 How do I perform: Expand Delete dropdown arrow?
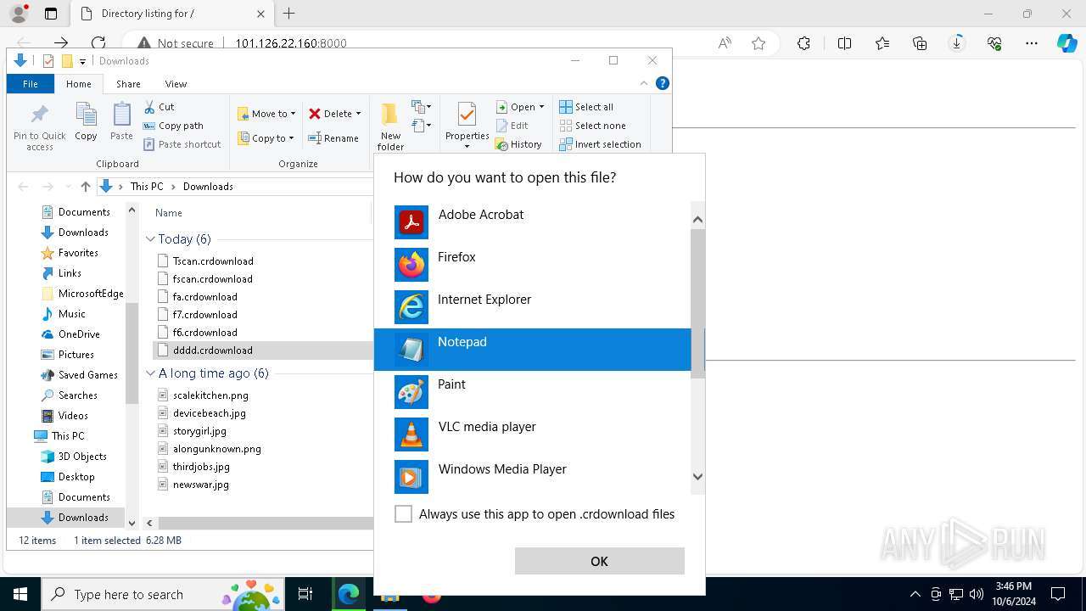(x=358, y=114)
